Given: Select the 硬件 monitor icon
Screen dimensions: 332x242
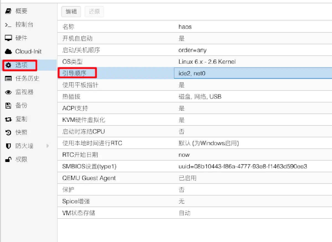Looking at the screenshot, I should [8, 38].
